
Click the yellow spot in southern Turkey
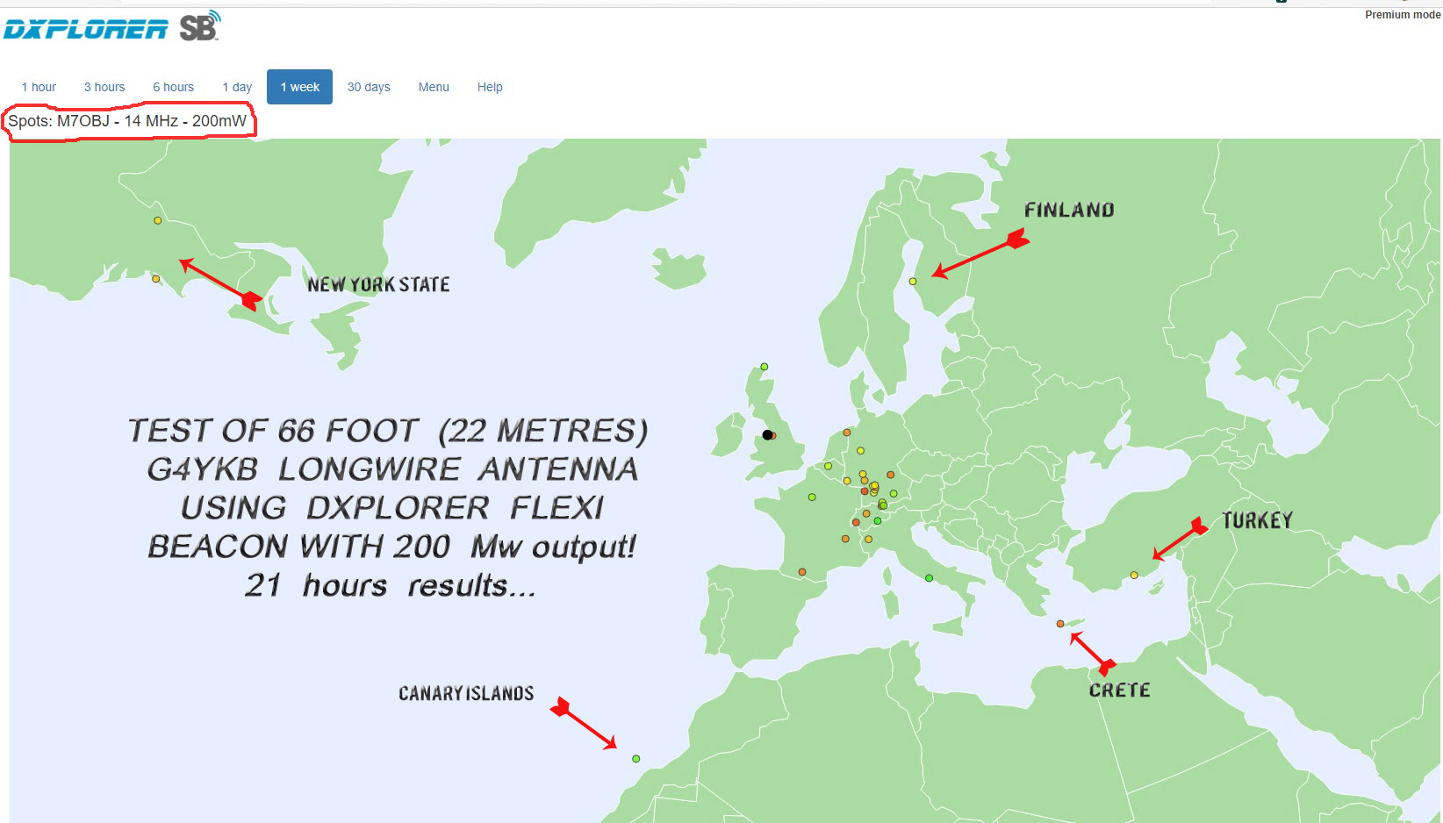[1134, 576]
